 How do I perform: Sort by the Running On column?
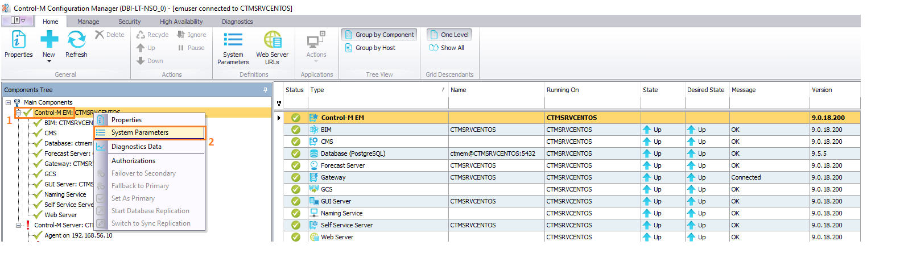tap(592, 90)
